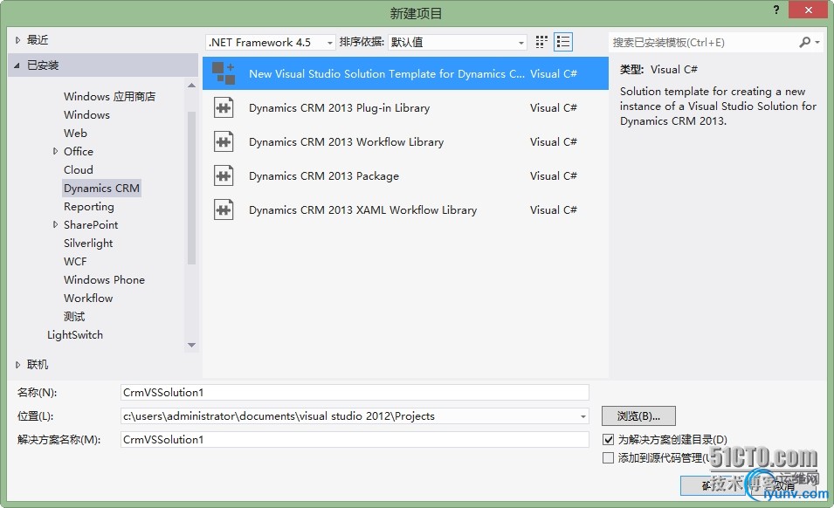Collapse the 已安装 section
The width and height of the screenshot is (834, 508).
(x=17, y=65)
